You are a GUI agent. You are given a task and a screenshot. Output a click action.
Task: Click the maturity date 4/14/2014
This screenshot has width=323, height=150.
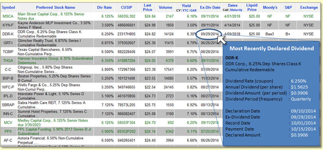[x=233, y=25]
